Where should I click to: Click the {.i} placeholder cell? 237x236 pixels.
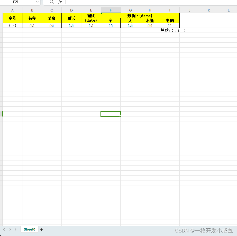pyautogui.click(x=170, y=25)
